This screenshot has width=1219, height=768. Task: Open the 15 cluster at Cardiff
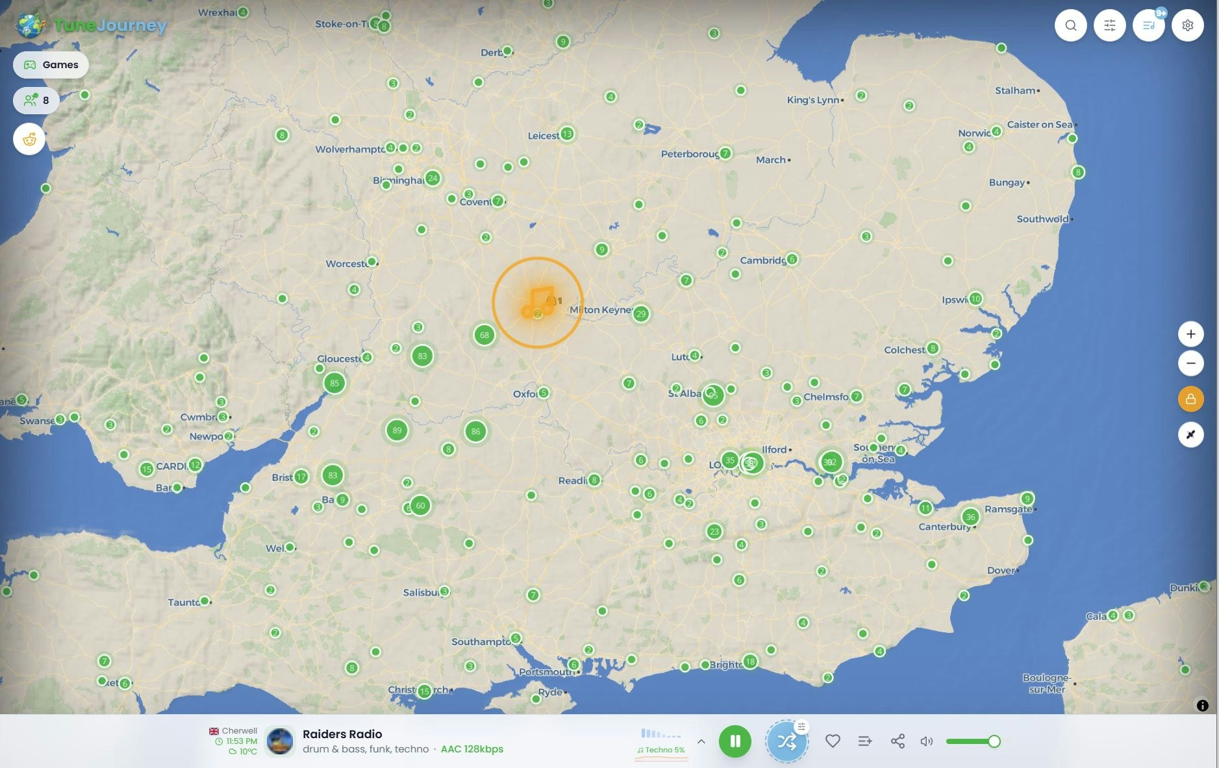147,469
